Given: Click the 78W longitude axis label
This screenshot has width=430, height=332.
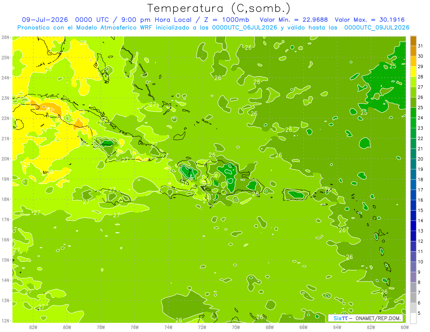Looking at the screenshot, I should 101,327.
